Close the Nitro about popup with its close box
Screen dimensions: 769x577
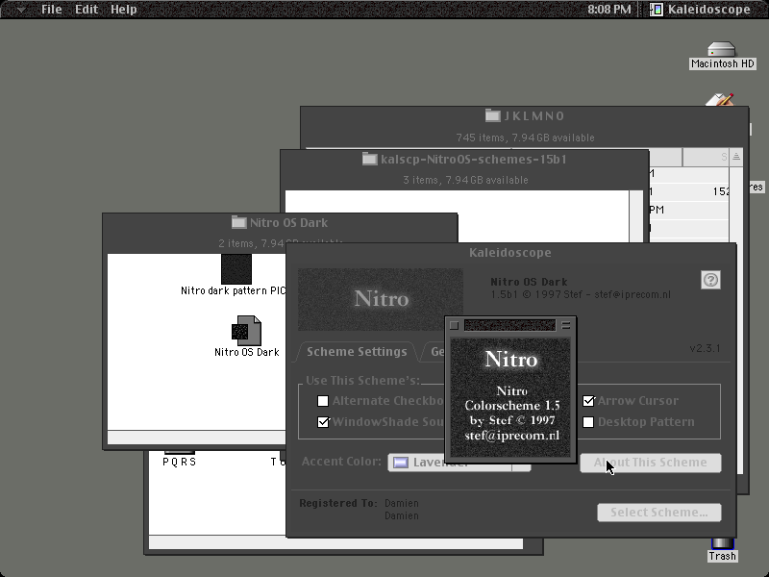[x=454, y=325]
